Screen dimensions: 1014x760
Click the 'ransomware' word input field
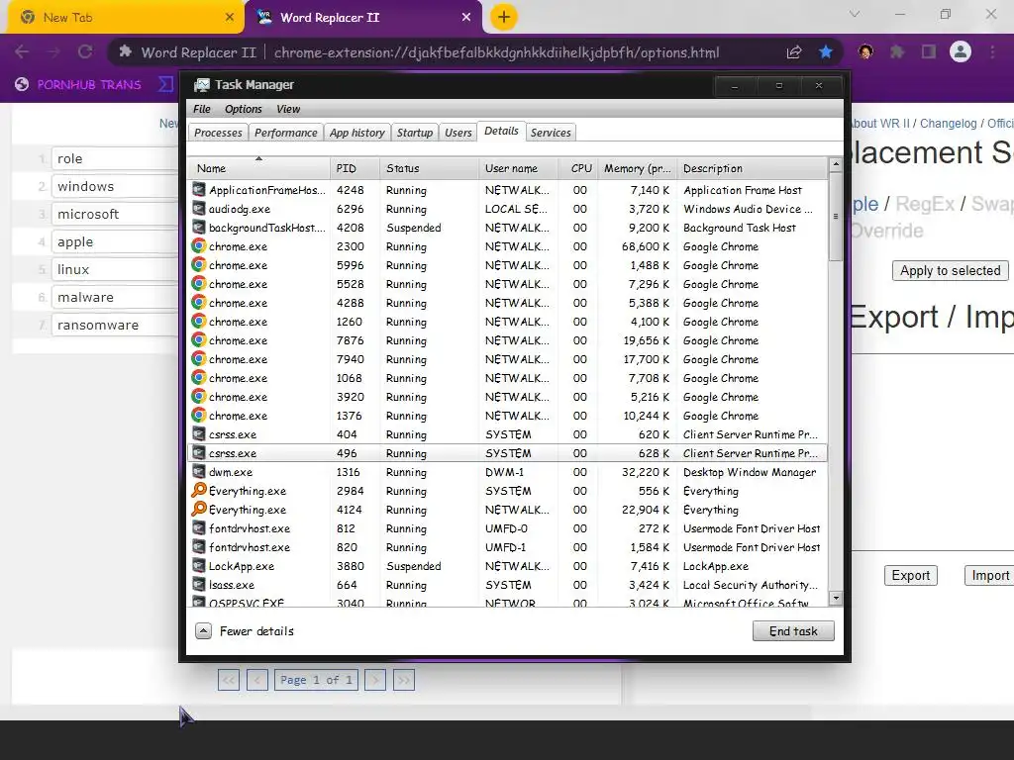[x=117, y=325]
